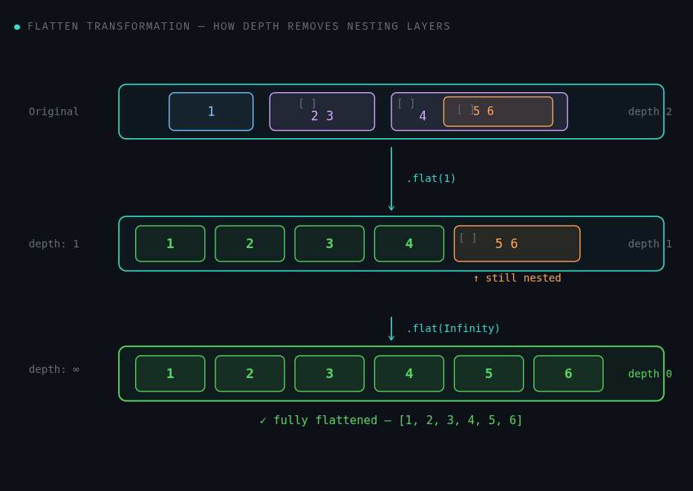This screenshot has width=693, height=491.
Task: Click the .flat(1) label
Action: pyautogui.click(x=431, y=178)
